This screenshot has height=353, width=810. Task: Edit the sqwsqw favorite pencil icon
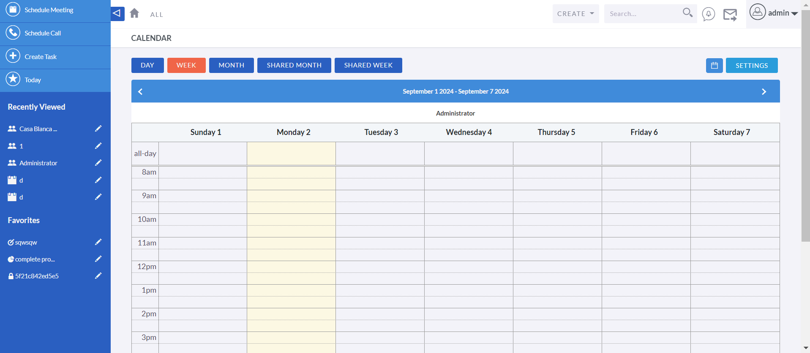click(98, 242)
